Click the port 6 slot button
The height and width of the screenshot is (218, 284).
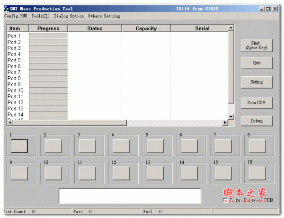(x=189, y=146)
